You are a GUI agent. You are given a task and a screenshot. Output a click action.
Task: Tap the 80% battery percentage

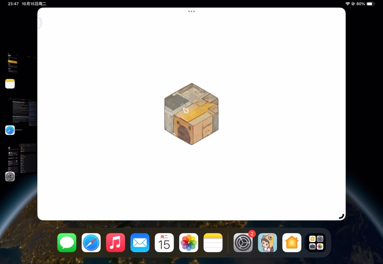(361, 4)
